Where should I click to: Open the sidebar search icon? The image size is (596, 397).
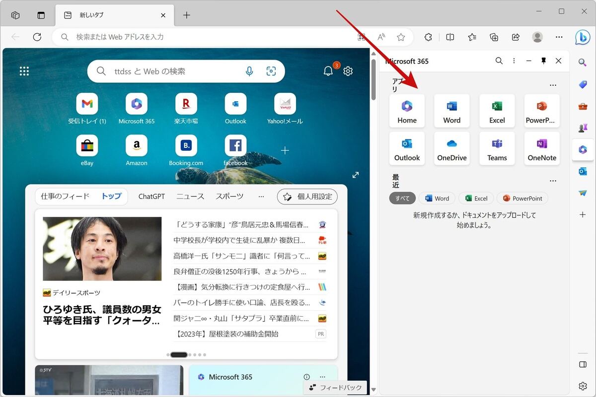[x=583, y=62]
